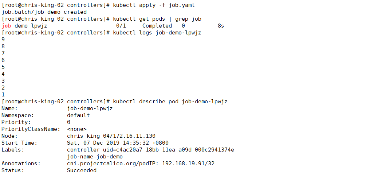
Task: Click the 'Completed' pod status text
Action: (157, 26)
